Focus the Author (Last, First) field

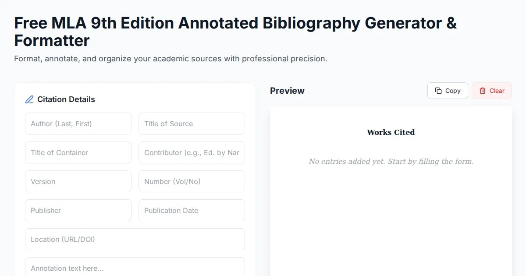click(x=78, y=124)
